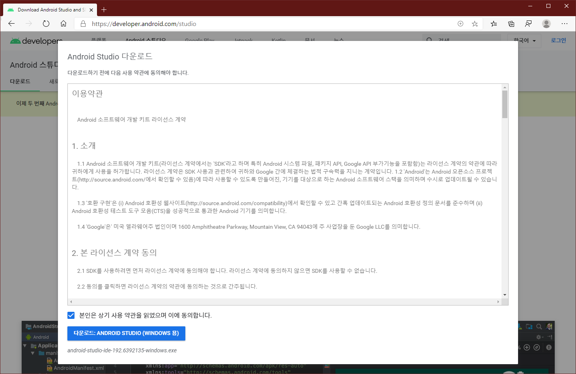Click the Android developers logo
Viewport: 576px width, 374px height.
click(36, 41)
